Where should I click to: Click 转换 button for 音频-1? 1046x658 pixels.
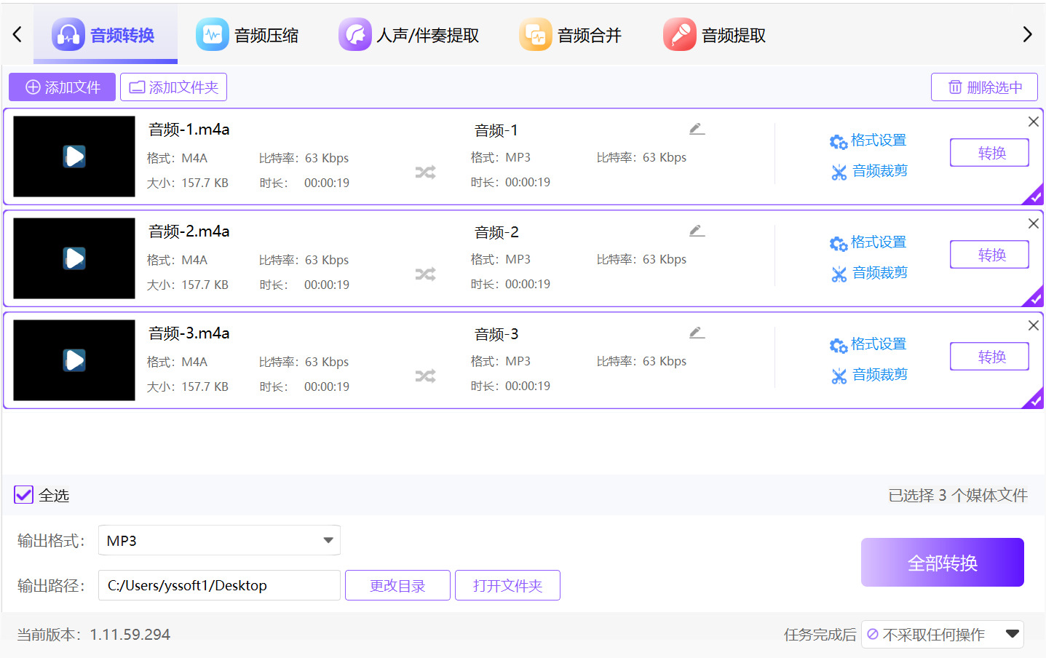[x=989, y=153]
